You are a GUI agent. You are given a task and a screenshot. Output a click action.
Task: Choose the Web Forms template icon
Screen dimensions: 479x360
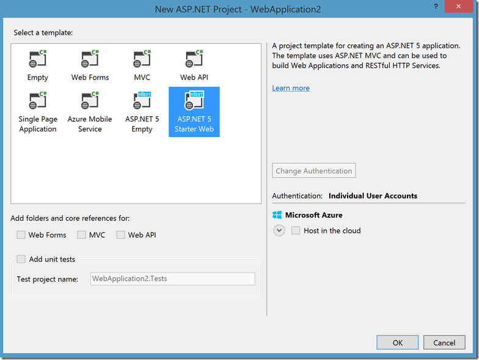pyautogui.click(x=90, y=59)
